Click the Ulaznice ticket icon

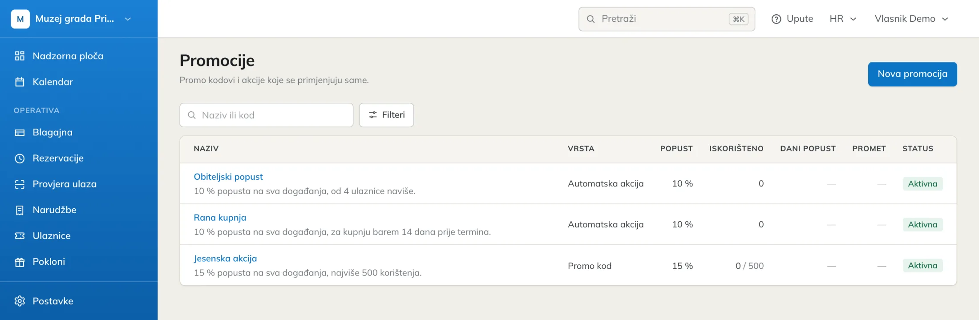coord(20,236)
